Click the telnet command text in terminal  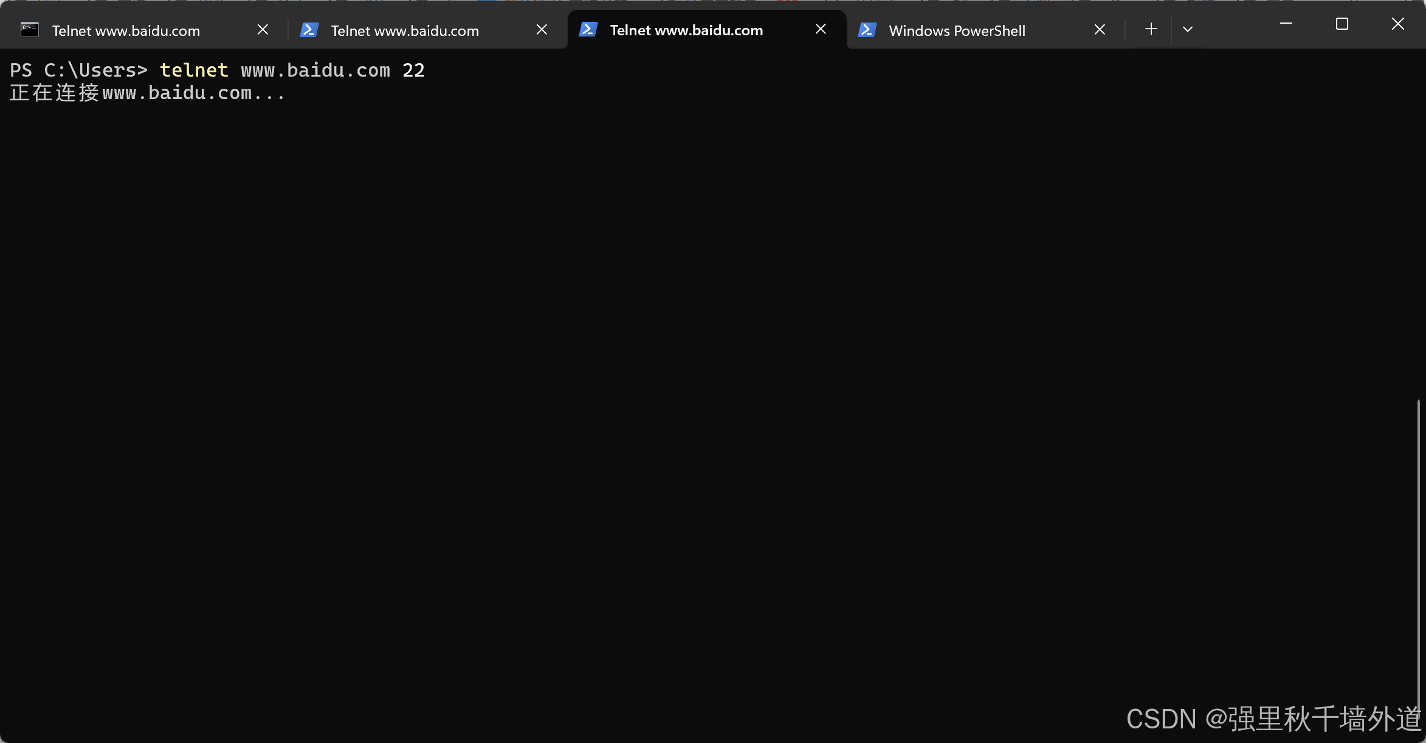[194, 71]
